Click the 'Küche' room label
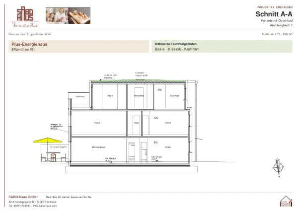This screenshot has width=298, height=211. coord(168,147)
